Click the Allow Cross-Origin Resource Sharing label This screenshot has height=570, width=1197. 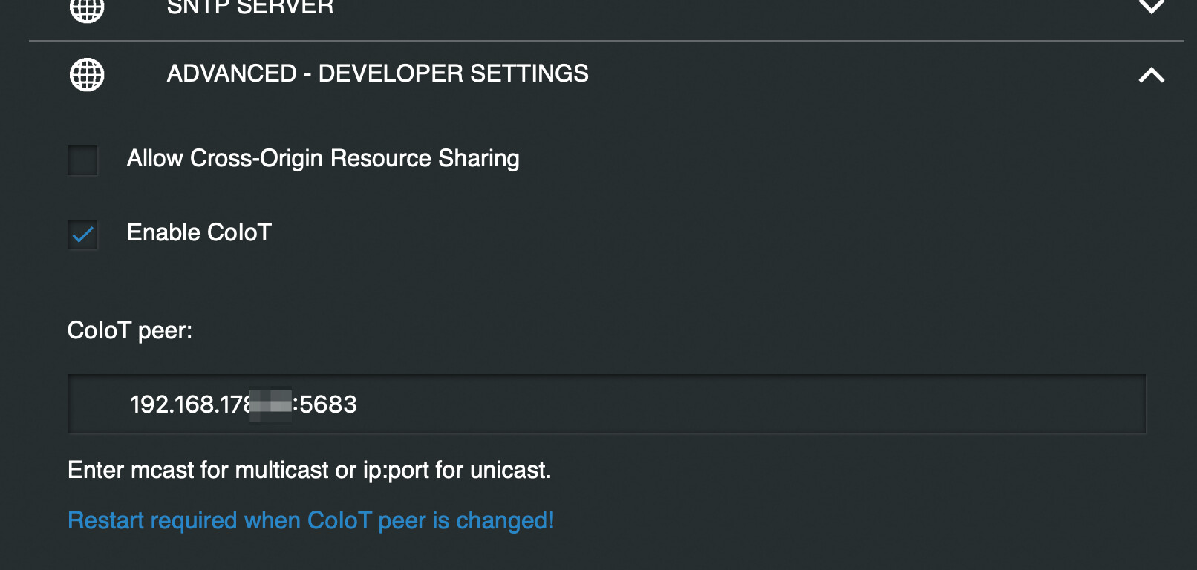[x=323, y=158]
